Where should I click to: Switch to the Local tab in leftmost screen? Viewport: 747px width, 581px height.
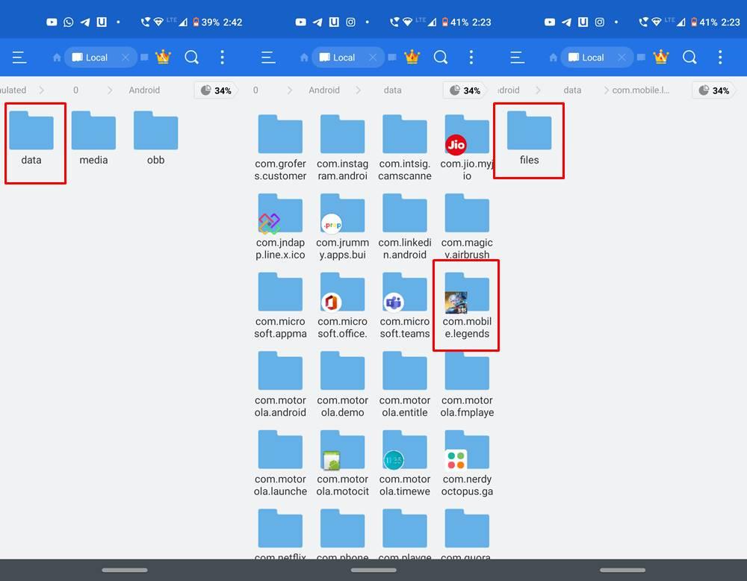90,58
